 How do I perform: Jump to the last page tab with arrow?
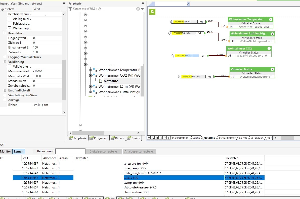(169, 138)
